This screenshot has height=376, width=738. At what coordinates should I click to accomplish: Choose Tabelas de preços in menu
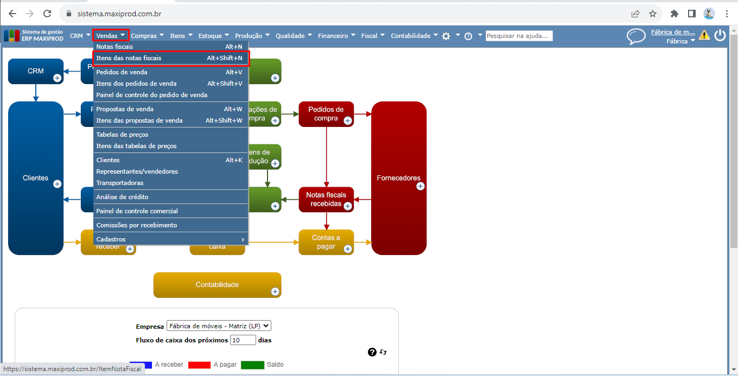(x=170, y=135)
